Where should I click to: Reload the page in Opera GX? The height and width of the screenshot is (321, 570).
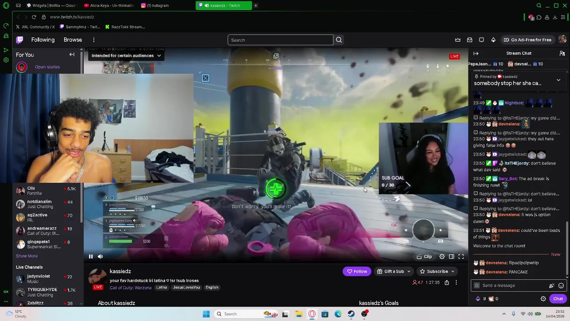point(34,17)
